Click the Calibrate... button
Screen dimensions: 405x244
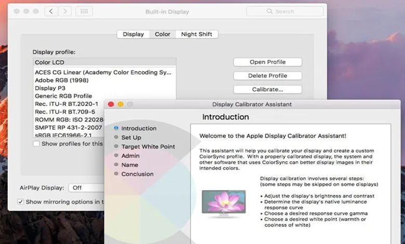click(x=267, y=89)
